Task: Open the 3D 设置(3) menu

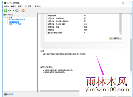Action: point(29,6)
